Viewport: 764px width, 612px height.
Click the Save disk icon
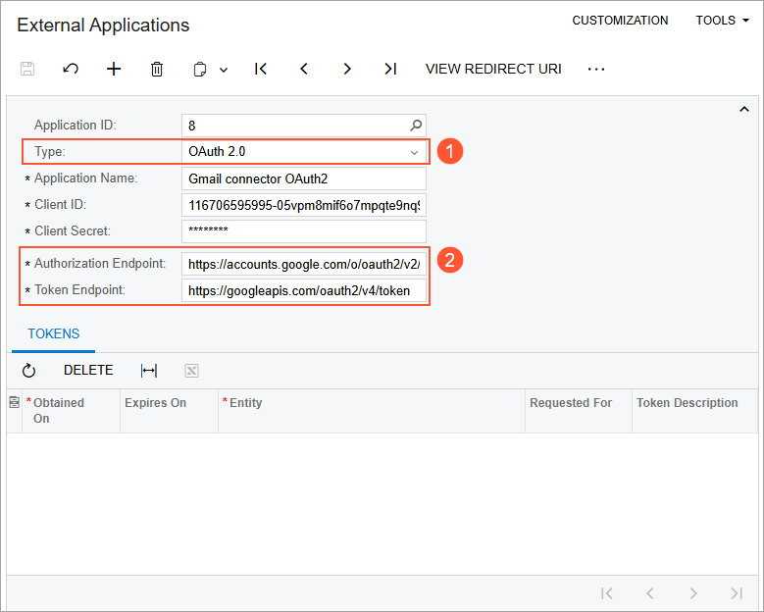(27, 69)
